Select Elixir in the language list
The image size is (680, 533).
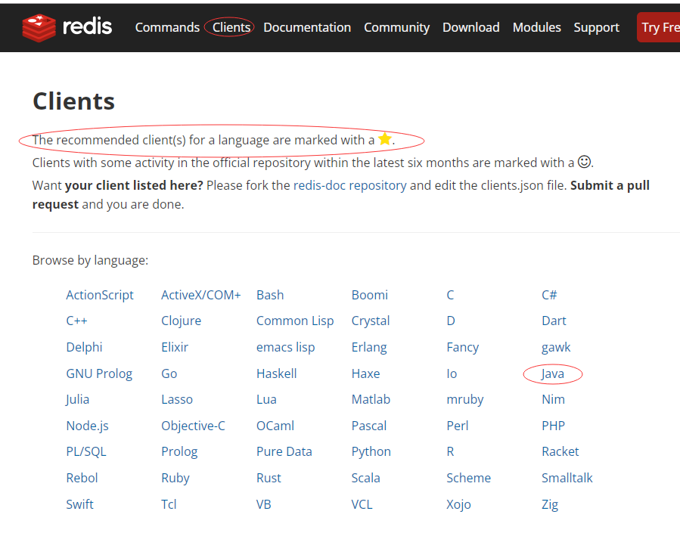tap(175, 348)
